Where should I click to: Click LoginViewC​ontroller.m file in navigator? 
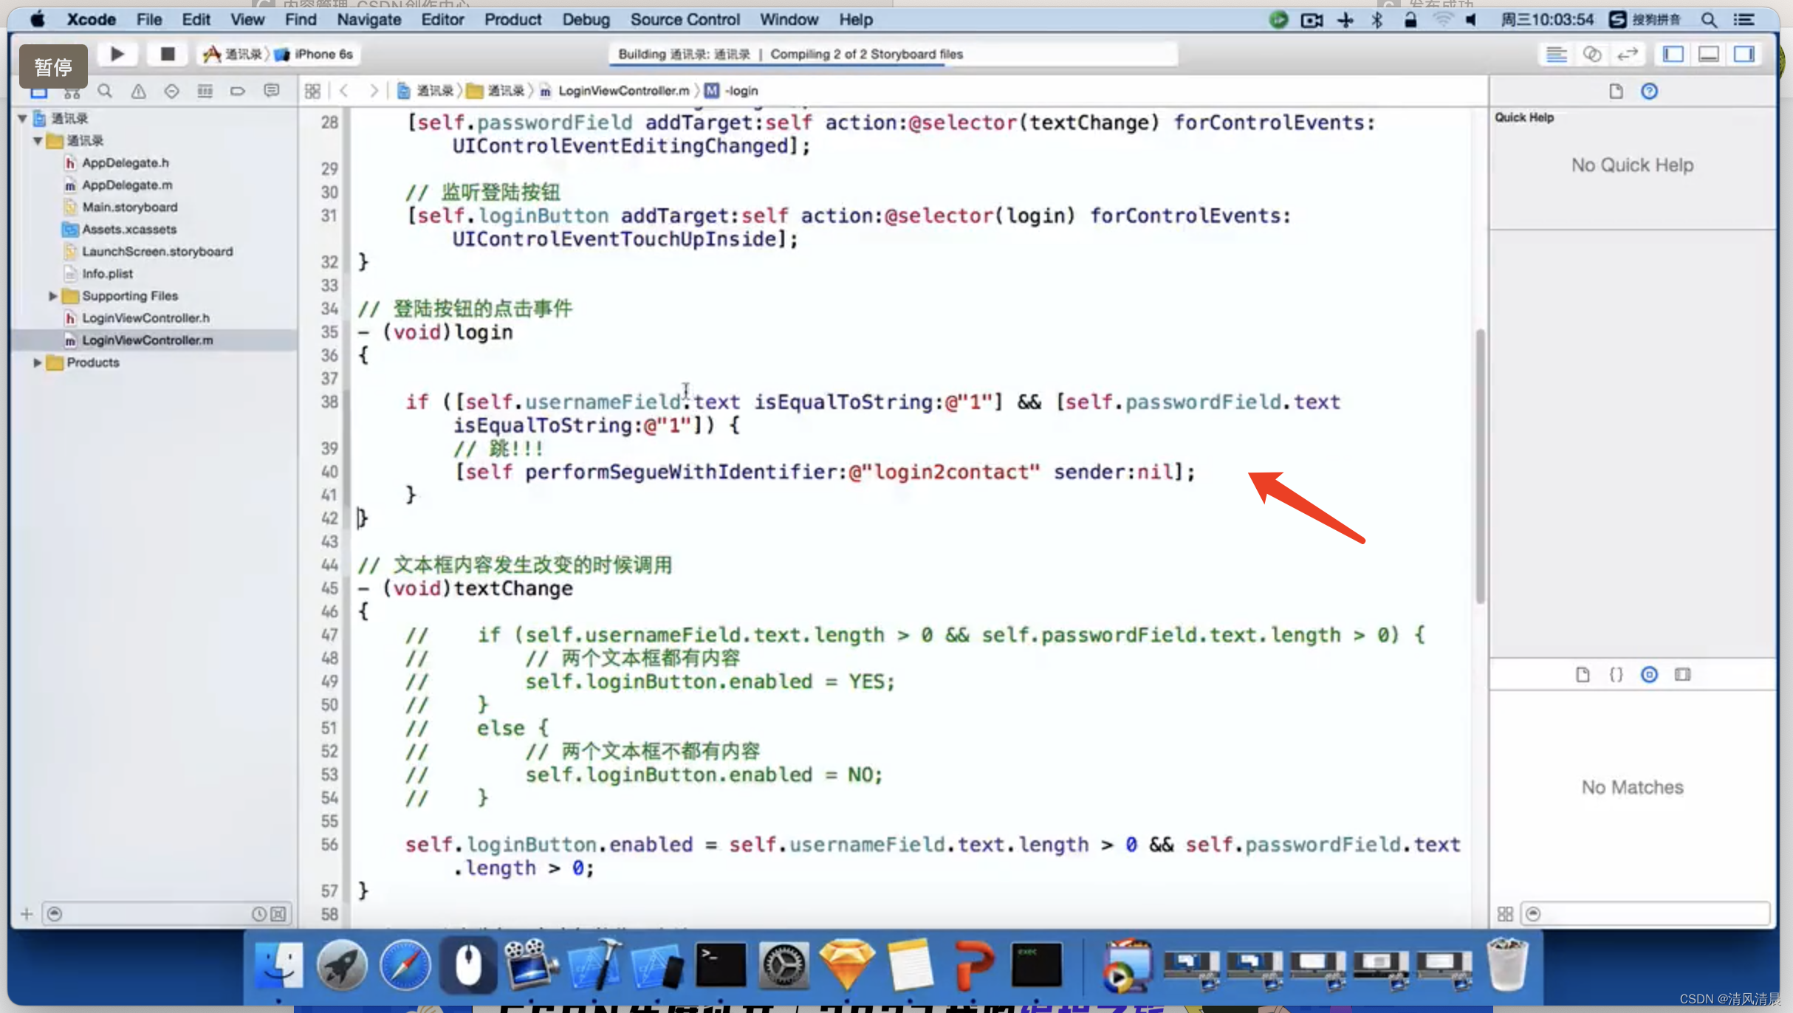(x=148, y=340)
